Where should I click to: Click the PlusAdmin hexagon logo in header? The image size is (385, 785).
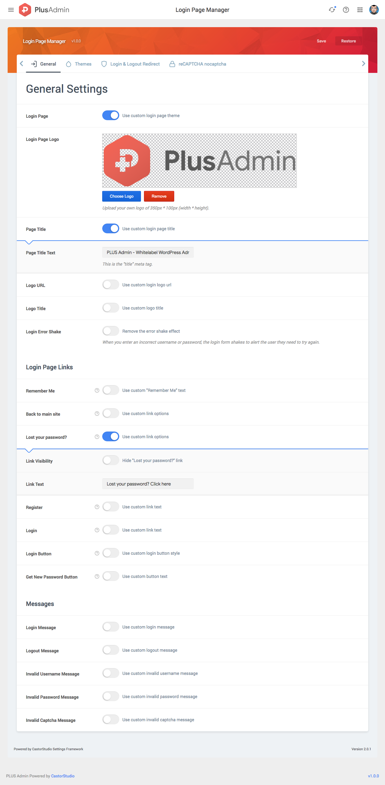tap(25, 10)
